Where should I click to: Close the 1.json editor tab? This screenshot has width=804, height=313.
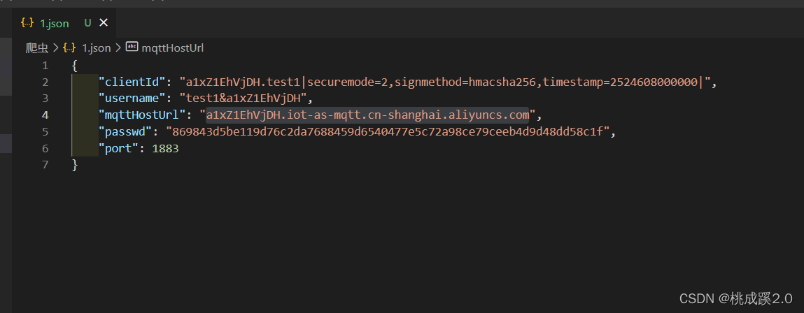104,23
